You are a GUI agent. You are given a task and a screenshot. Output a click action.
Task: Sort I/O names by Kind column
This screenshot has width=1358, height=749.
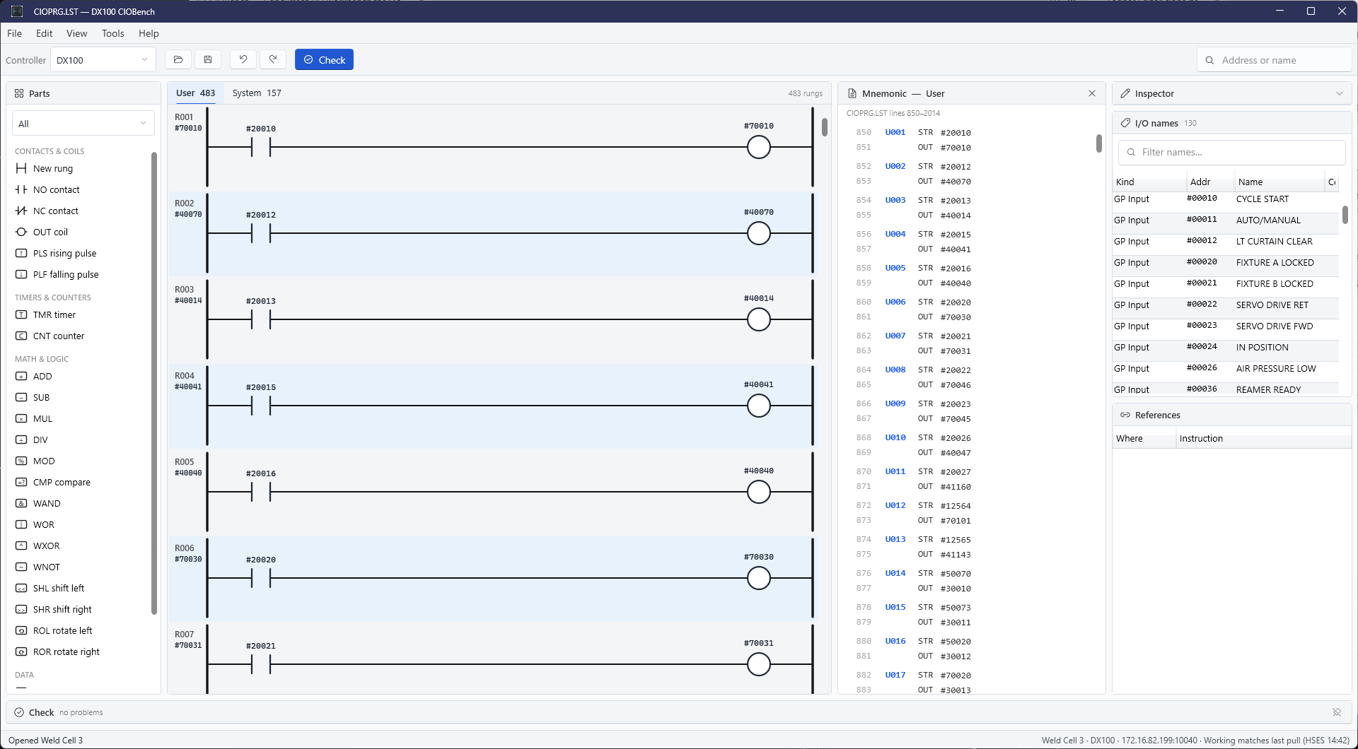(1148, 182)
